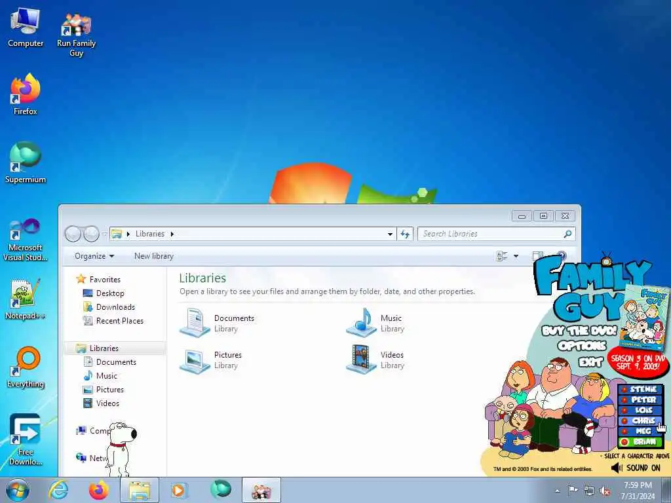Open address bar history dropdown
This screenshot has height=503, width=671.
pyautogui.click(x=390, y=234)
